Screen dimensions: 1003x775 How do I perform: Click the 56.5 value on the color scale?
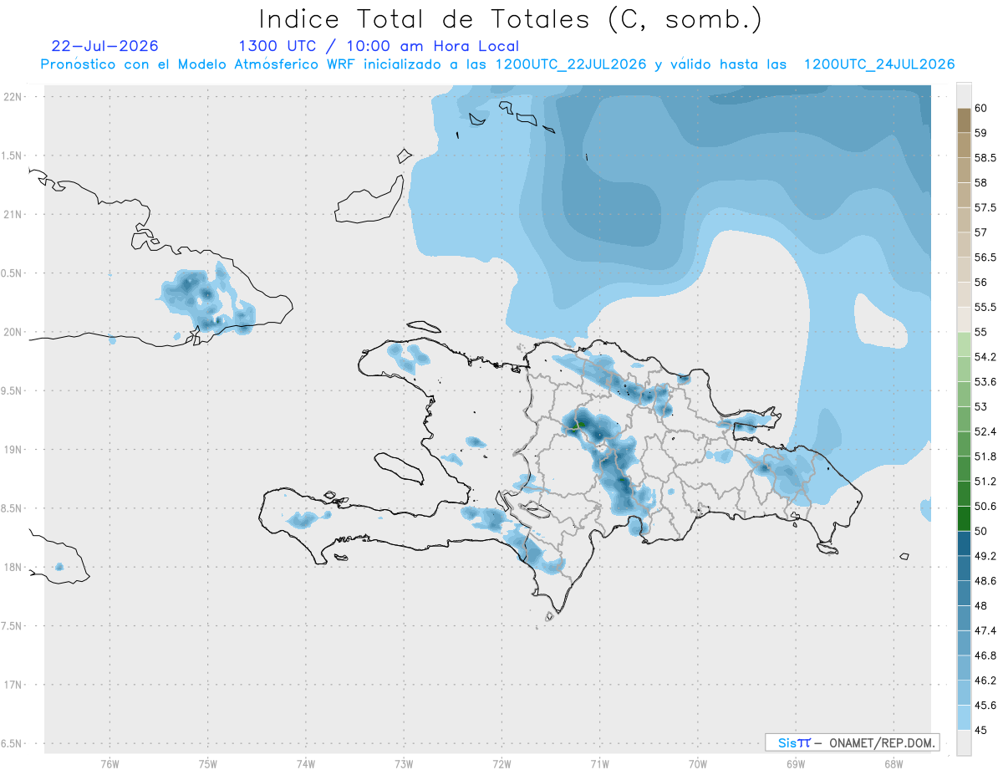985,257
